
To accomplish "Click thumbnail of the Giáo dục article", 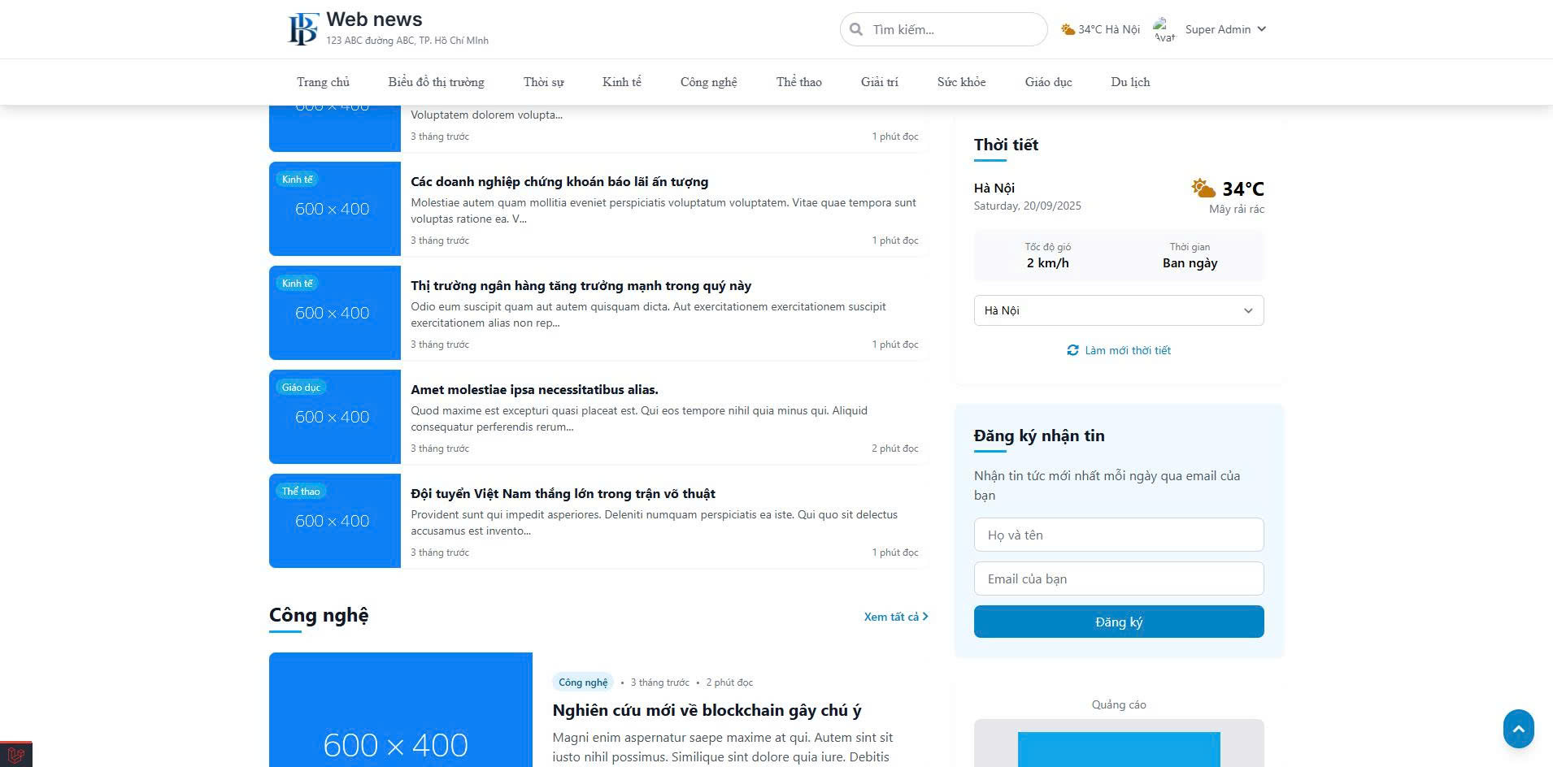I will [x=334, y=417].
